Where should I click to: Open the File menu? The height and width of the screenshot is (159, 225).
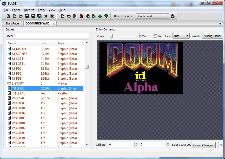[6, 10]
